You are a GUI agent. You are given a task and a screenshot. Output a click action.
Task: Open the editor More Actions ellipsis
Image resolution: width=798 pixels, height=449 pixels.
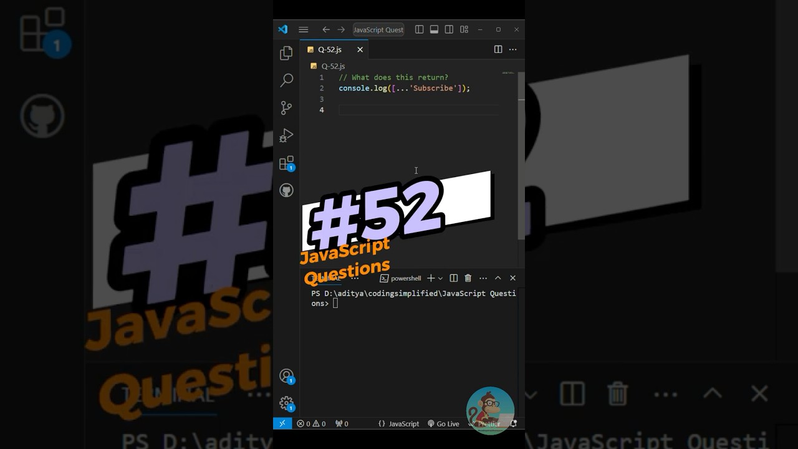[x=512, y=49]
